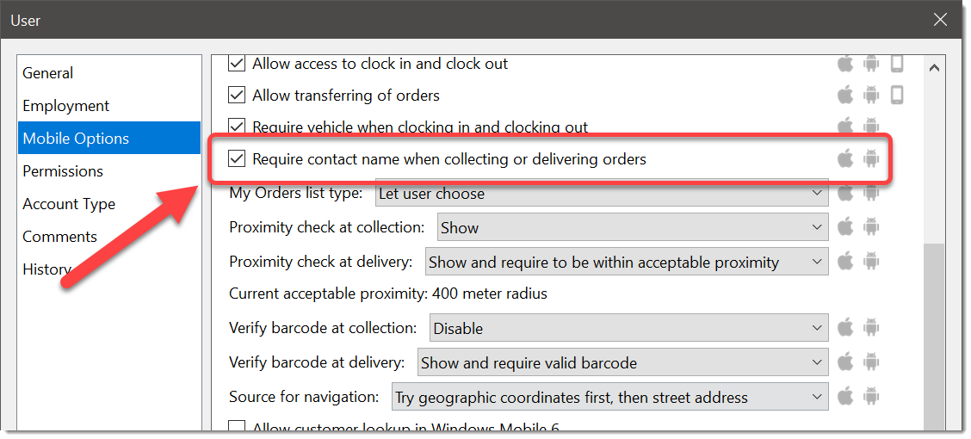
Task: Open Source for navigation dropdown
Action: pyautogui.click(x=610, y=397)
